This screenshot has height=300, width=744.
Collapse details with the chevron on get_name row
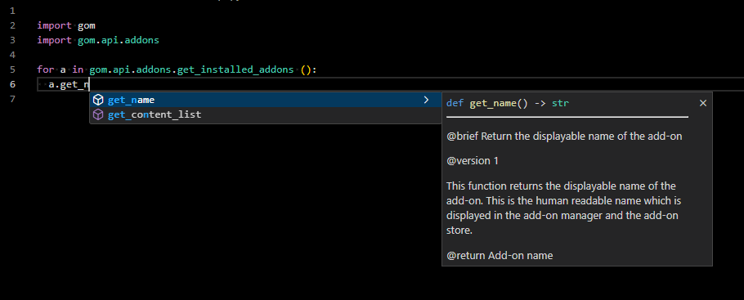tap(426, 100)
